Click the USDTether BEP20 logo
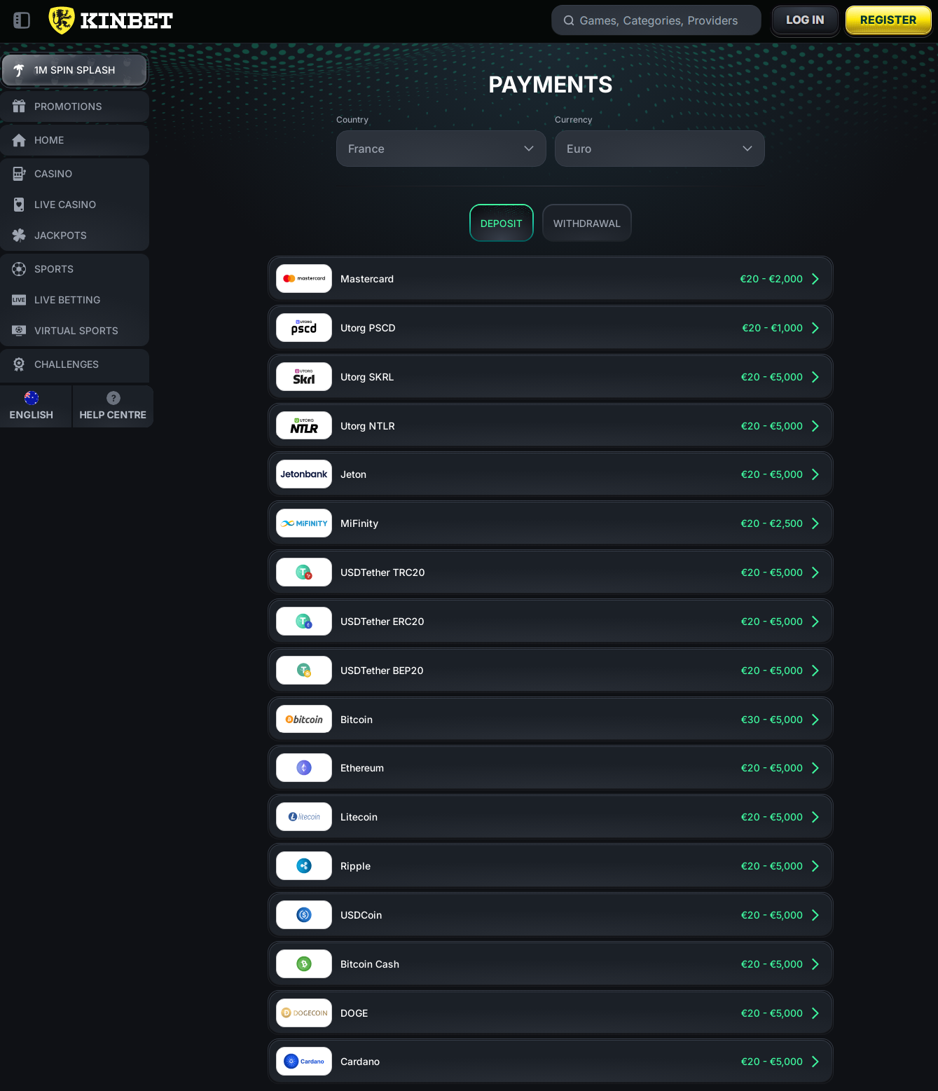The image size is (938, 1091). pyautogui.click(x=304, y=671)
